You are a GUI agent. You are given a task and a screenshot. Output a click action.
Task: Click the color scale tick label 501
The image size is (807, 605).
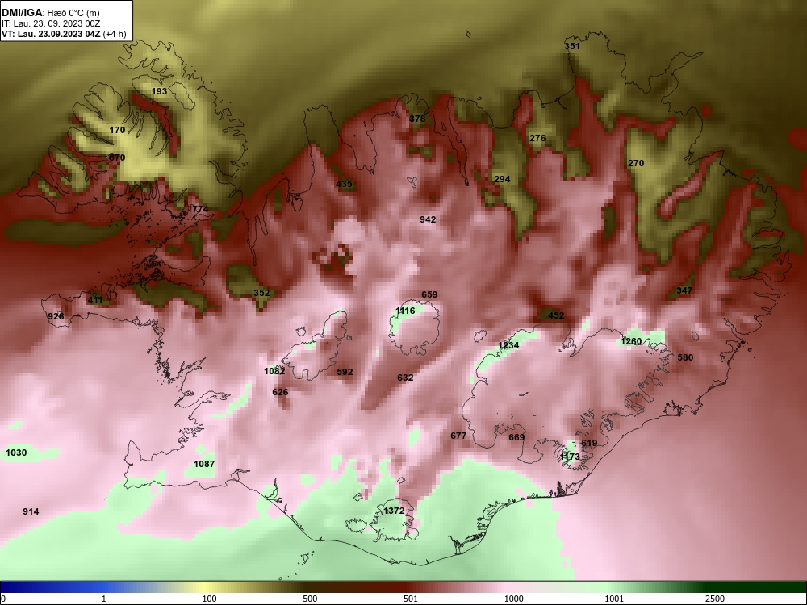410,599
